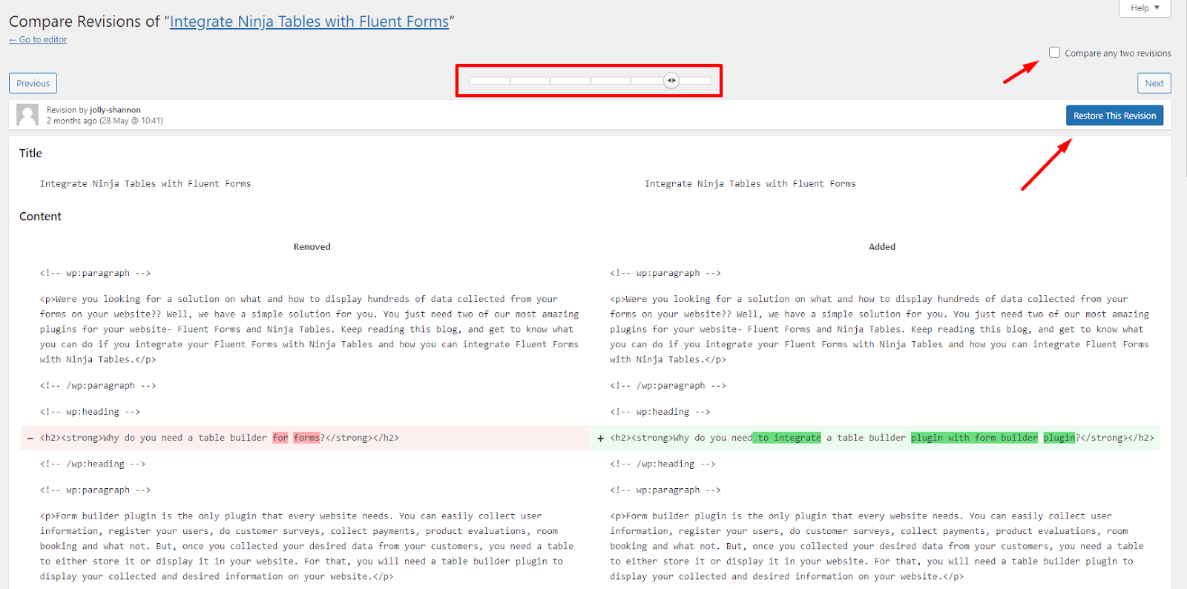Click the Next revision button
The width and height of the screenshot is (1187, 589).
1154,83
